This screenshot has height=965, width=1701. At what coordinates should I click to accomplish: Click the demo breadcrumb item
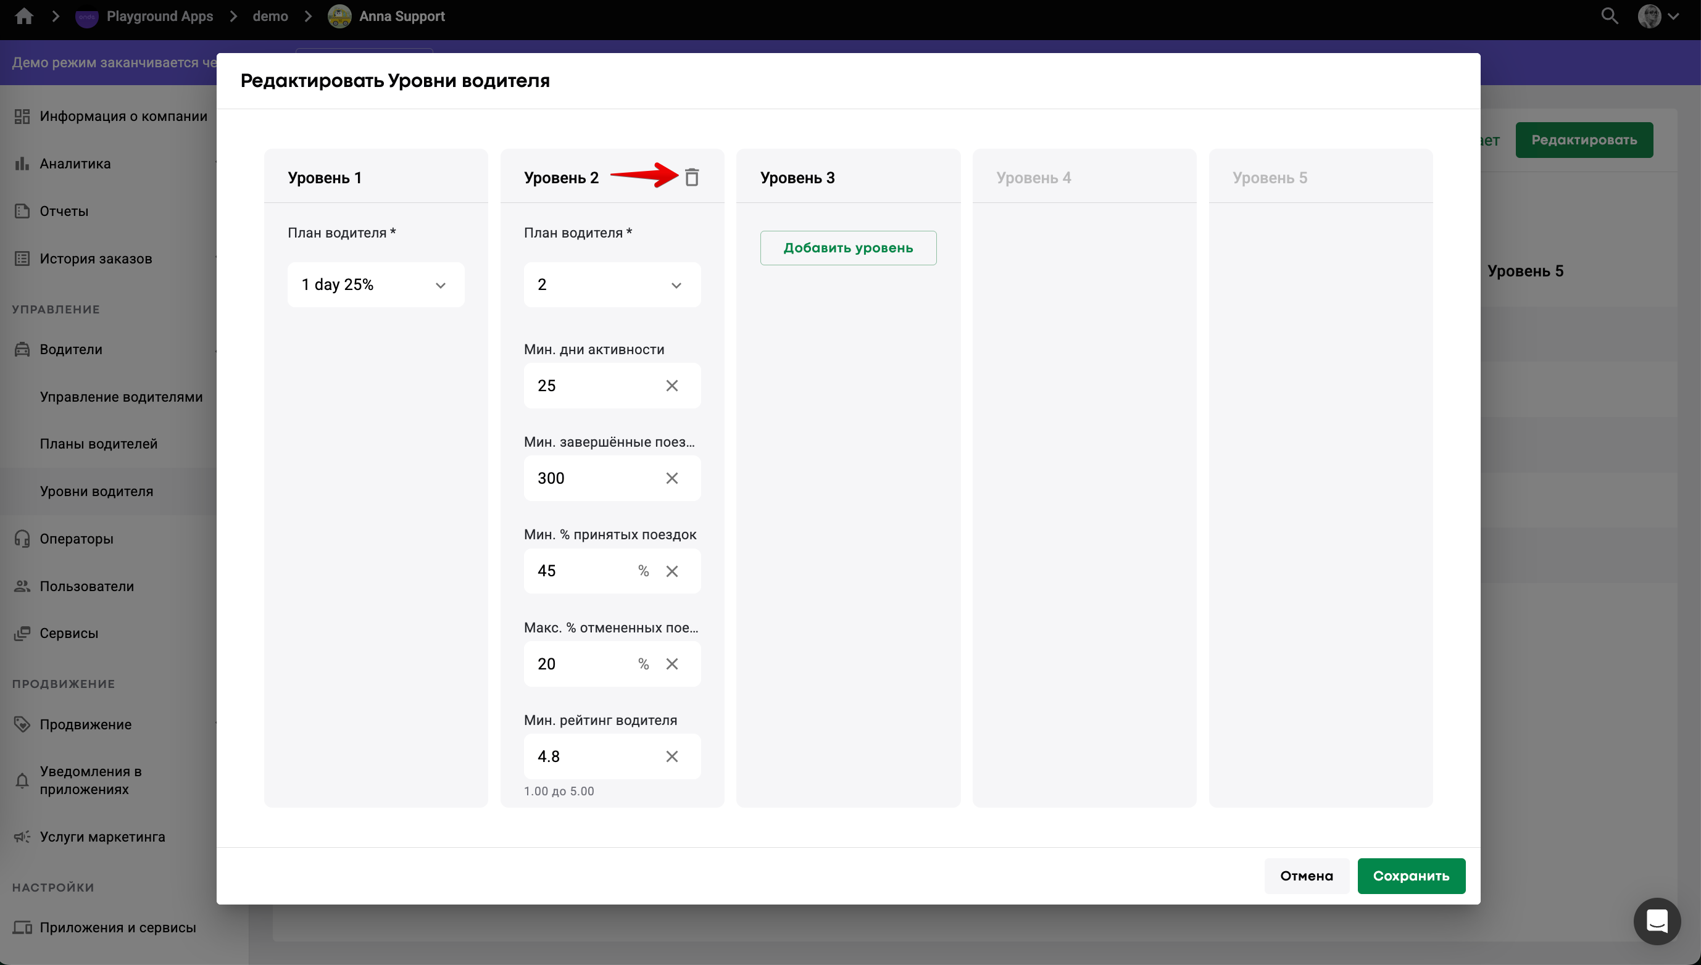pos(270,16)
